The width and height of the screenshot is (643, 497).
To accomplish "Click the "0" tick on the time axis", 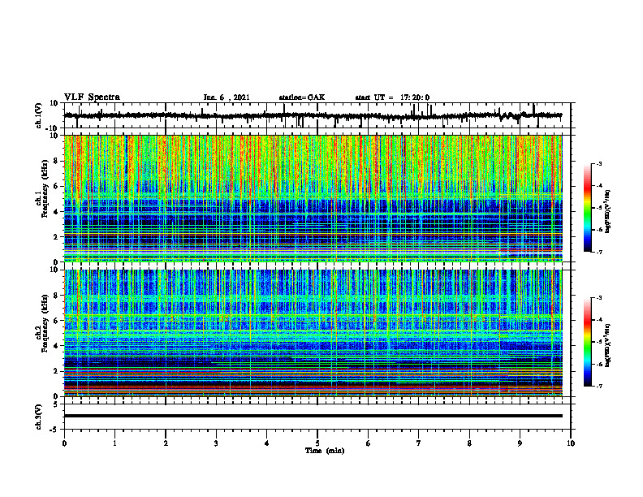I will point(64,443).
